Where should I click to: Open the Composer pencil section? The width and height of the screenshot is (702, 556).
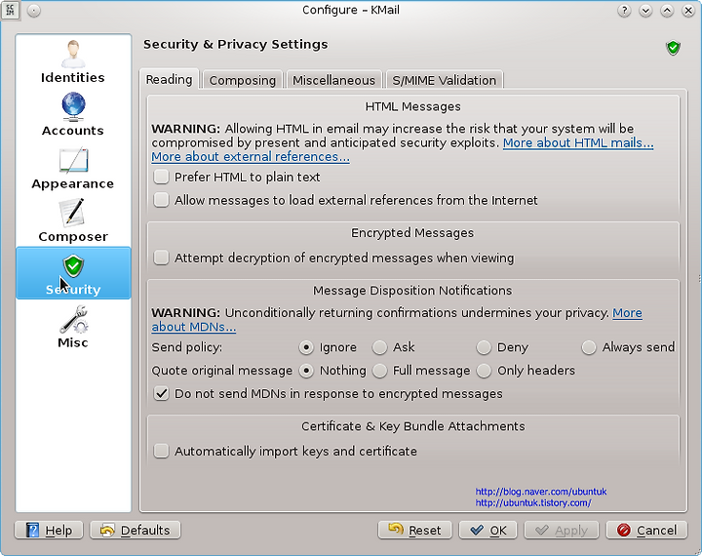(x=73, y=220)
